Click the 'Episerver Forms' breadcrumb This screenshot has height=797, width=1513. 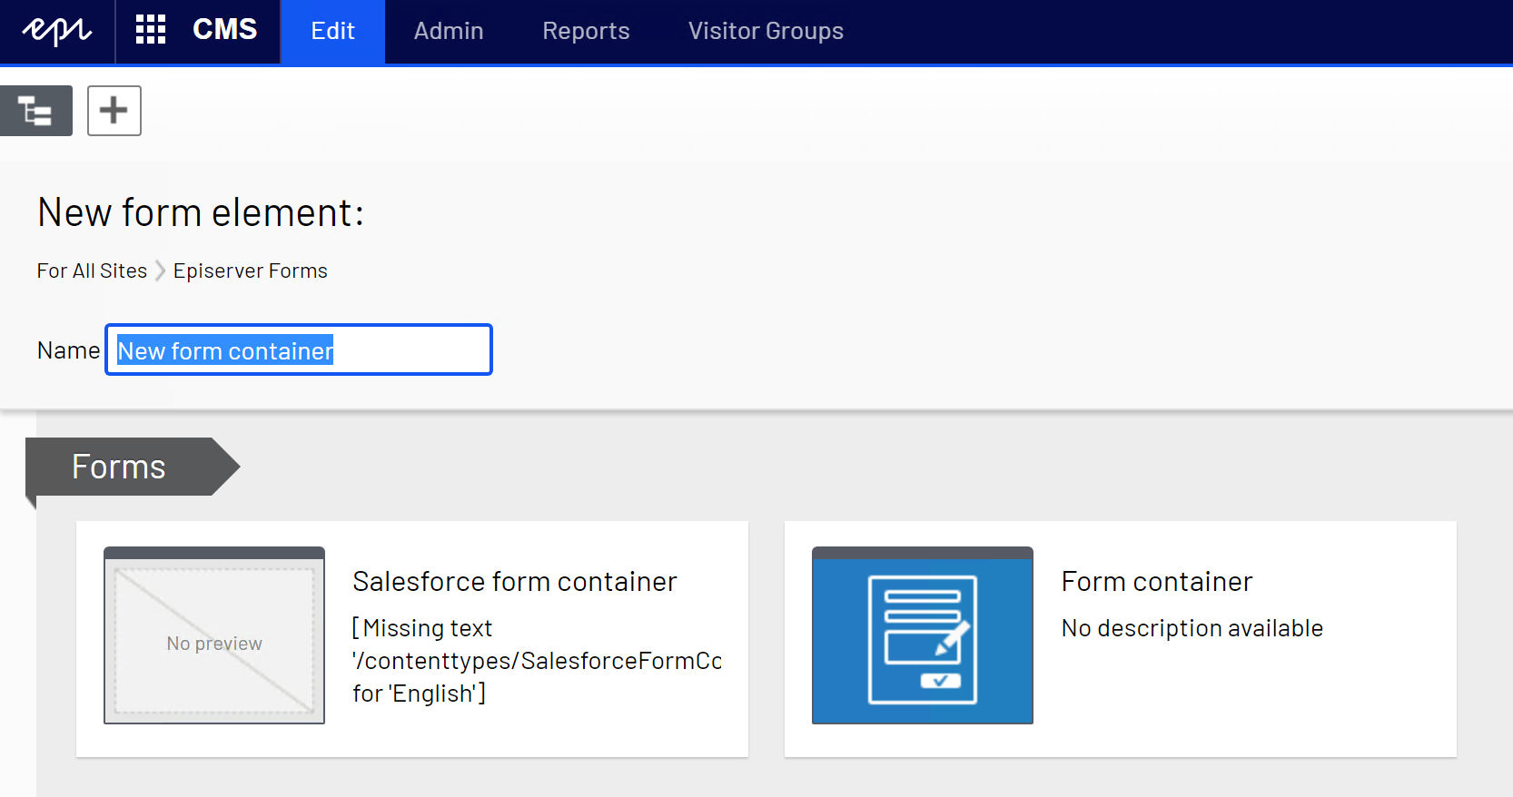[x=250, y=271]
